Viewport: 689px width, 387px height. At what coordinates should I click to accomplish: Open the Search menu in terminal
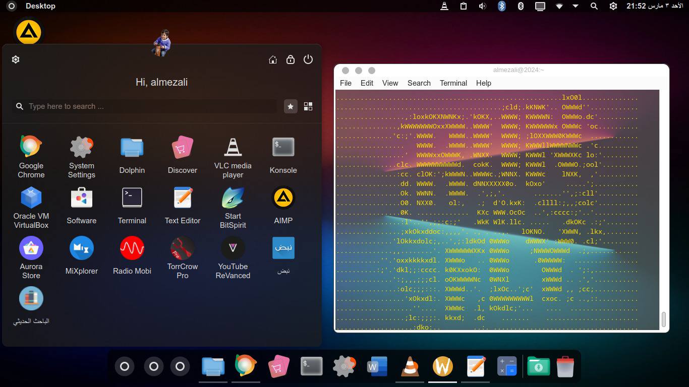point(419,83)
